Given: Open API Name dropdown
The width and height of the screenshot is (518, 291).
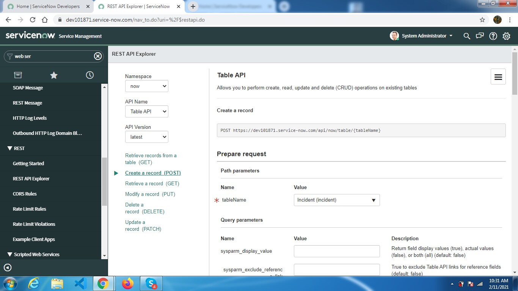Looking at the screenshot, I should coord(147,111).
